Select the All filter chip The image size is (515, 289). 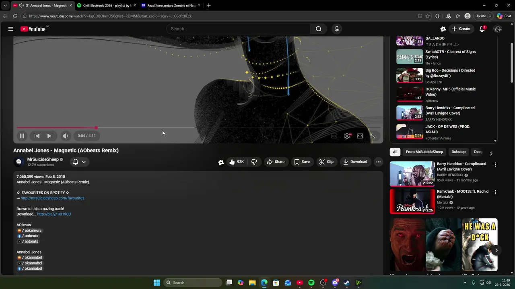tap(395, 152)
